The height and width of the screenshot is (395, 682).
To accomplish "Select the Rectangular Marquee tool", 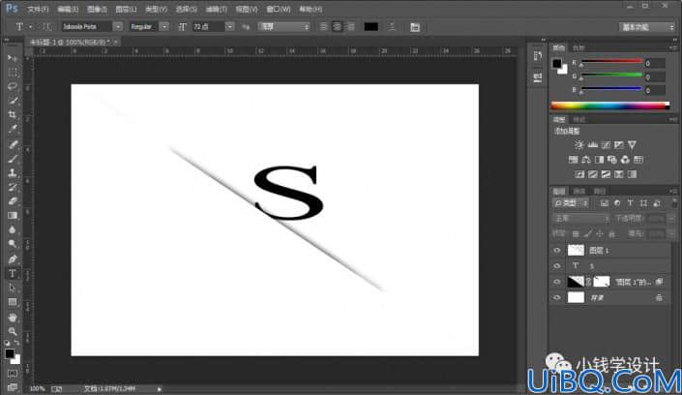I will click(x=13, y=73).
